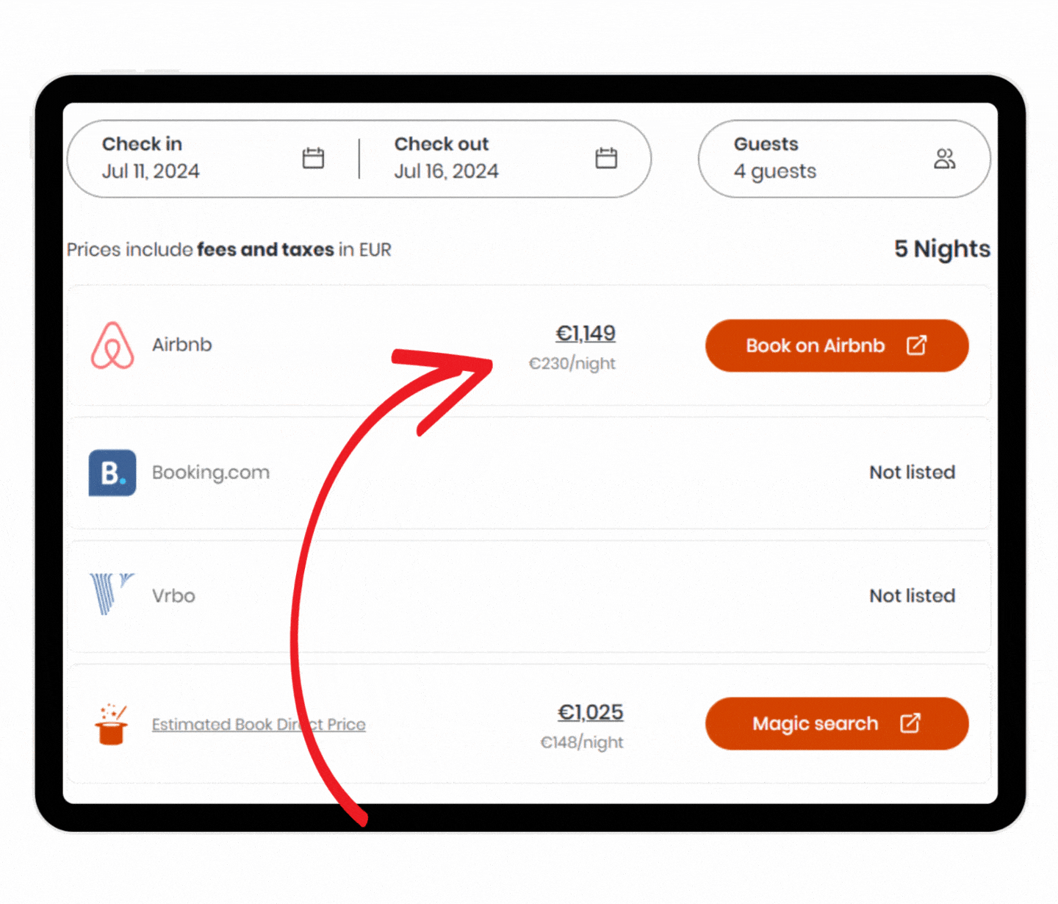Click the Airbnb logo icon
The image size is (1058, 904).
click(112, 345)
